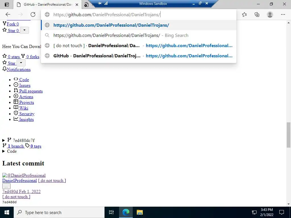Close the GitHub DanielProfessional tab
This screenshot has width=291, height=218.
click(x=77, y=5)
